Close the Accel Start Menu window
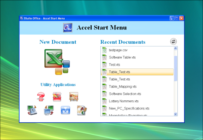 (x=181, y=18)
